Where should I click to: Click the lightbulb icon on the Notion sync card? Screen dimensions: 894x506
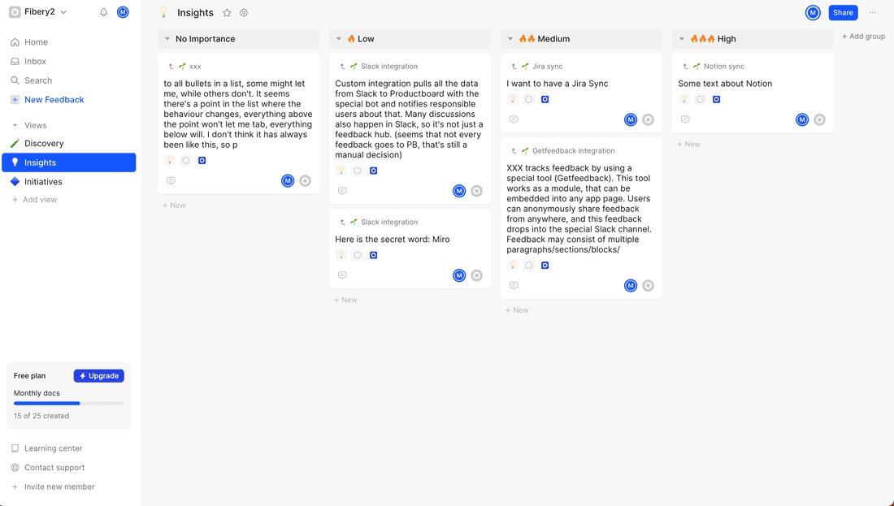(x=684, y=98)
